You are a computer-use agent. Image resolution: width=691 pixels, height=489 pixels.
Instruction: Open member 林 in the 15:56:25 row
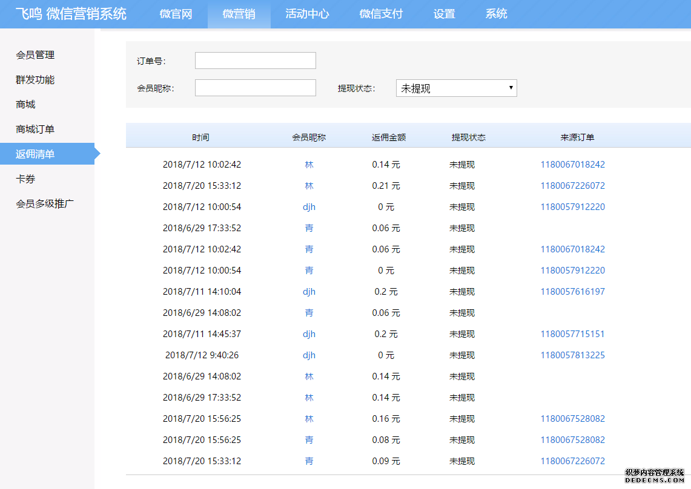pos(309,419)
